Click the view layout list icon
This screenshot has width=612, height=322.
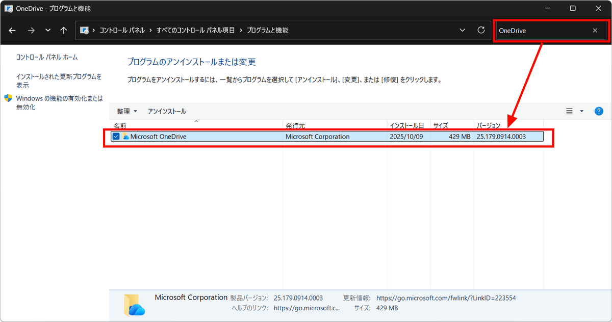570,111
